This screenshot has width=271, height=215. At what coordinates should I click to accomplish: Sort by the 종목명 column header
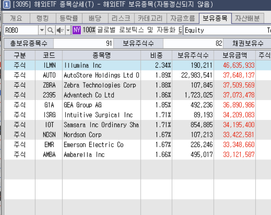101,55
